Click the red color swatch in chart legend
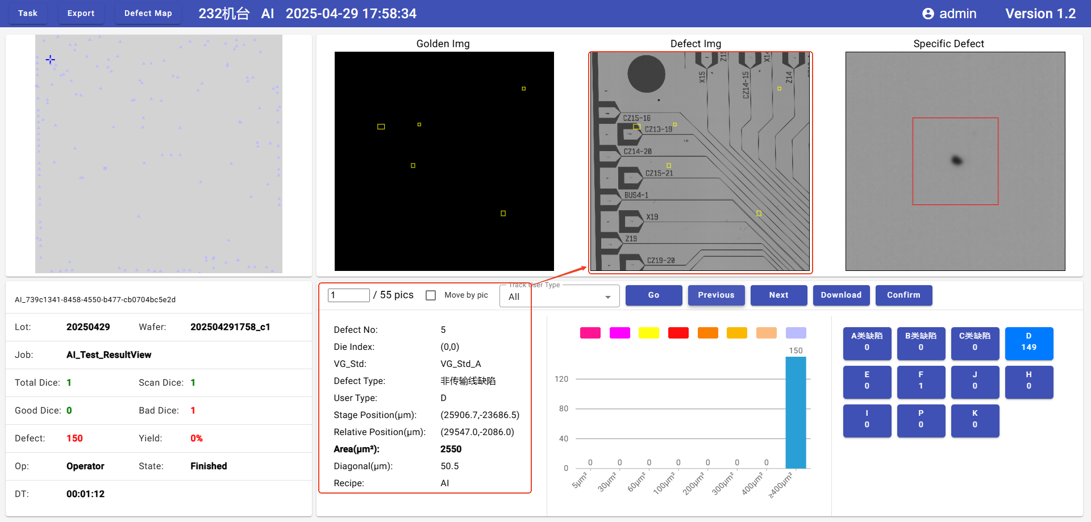The image size is (1091, 522). point(678,333)
